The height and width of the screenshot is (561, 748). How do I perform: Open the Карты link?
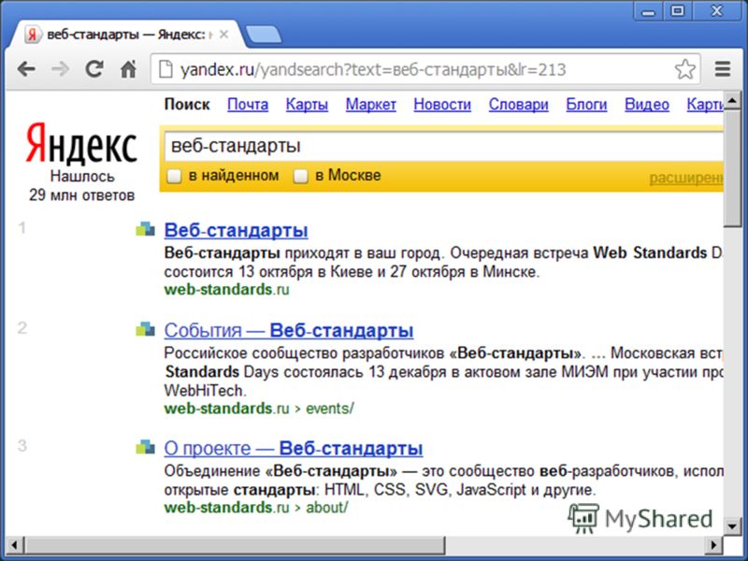(x=307, y=105)
